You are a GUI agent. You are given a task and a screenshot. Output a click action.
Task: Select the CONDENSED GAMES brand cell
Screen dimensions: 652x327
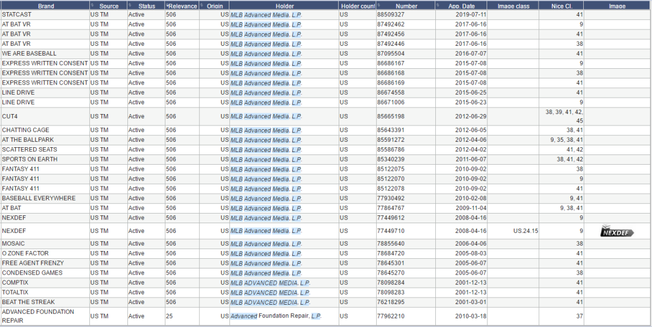click(x=45, y=273)
